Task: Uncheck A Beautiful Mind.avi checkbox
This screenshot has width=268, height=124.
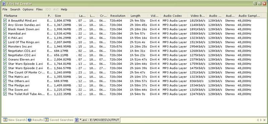Action: point(5,20)
